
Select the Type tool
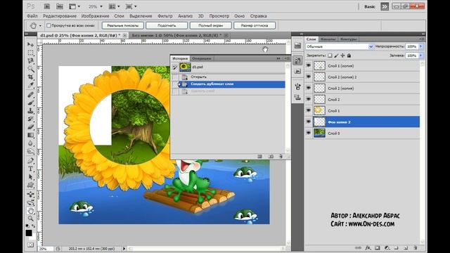pyautogui.click(x=30, y=169)
